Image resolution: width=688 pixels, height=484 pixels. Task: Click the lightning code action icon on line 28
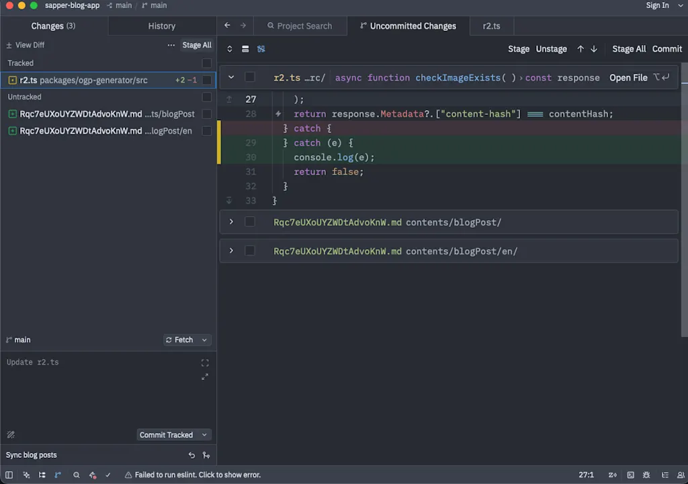click(278, 114)
